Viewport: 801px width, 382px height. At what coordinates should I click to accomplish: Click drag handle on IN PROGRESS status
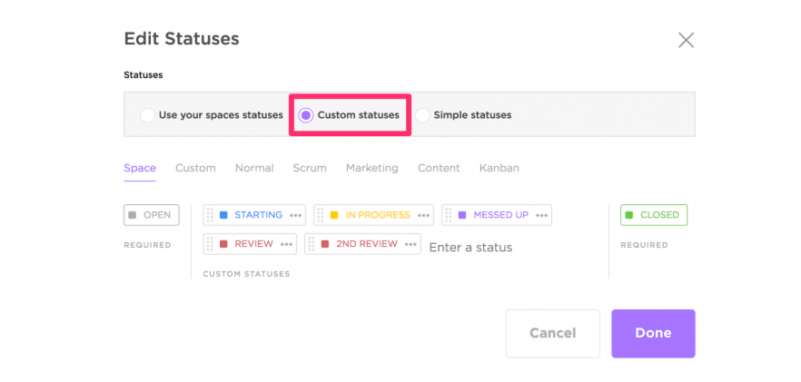pyautogui.click(x=321, y=215)
